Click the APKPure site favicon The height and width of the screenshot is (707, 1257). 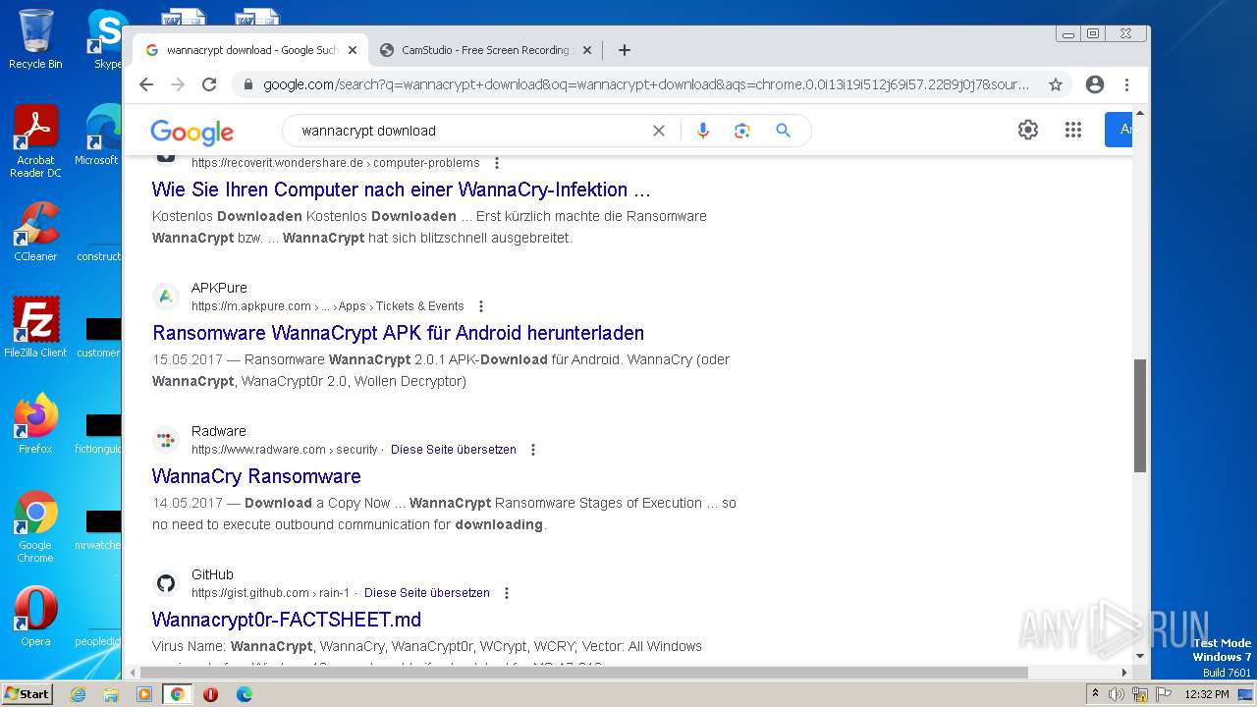[166, 297]
